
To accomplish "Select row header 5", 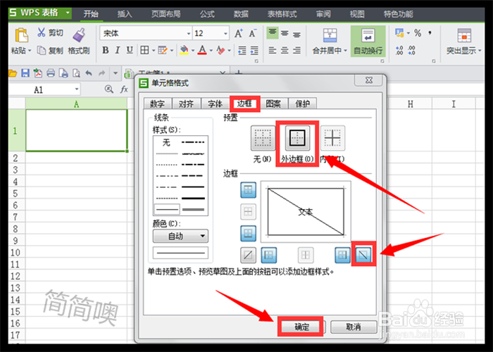I will click(x=17, y=194).
